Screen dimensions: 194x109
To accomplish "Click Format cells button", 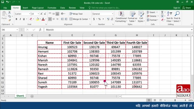I will tap(152, 20).
